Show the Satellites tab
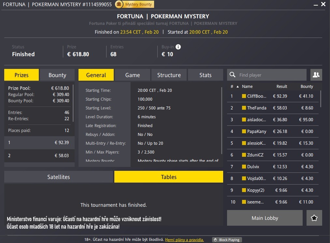 (x=59, y=177)
